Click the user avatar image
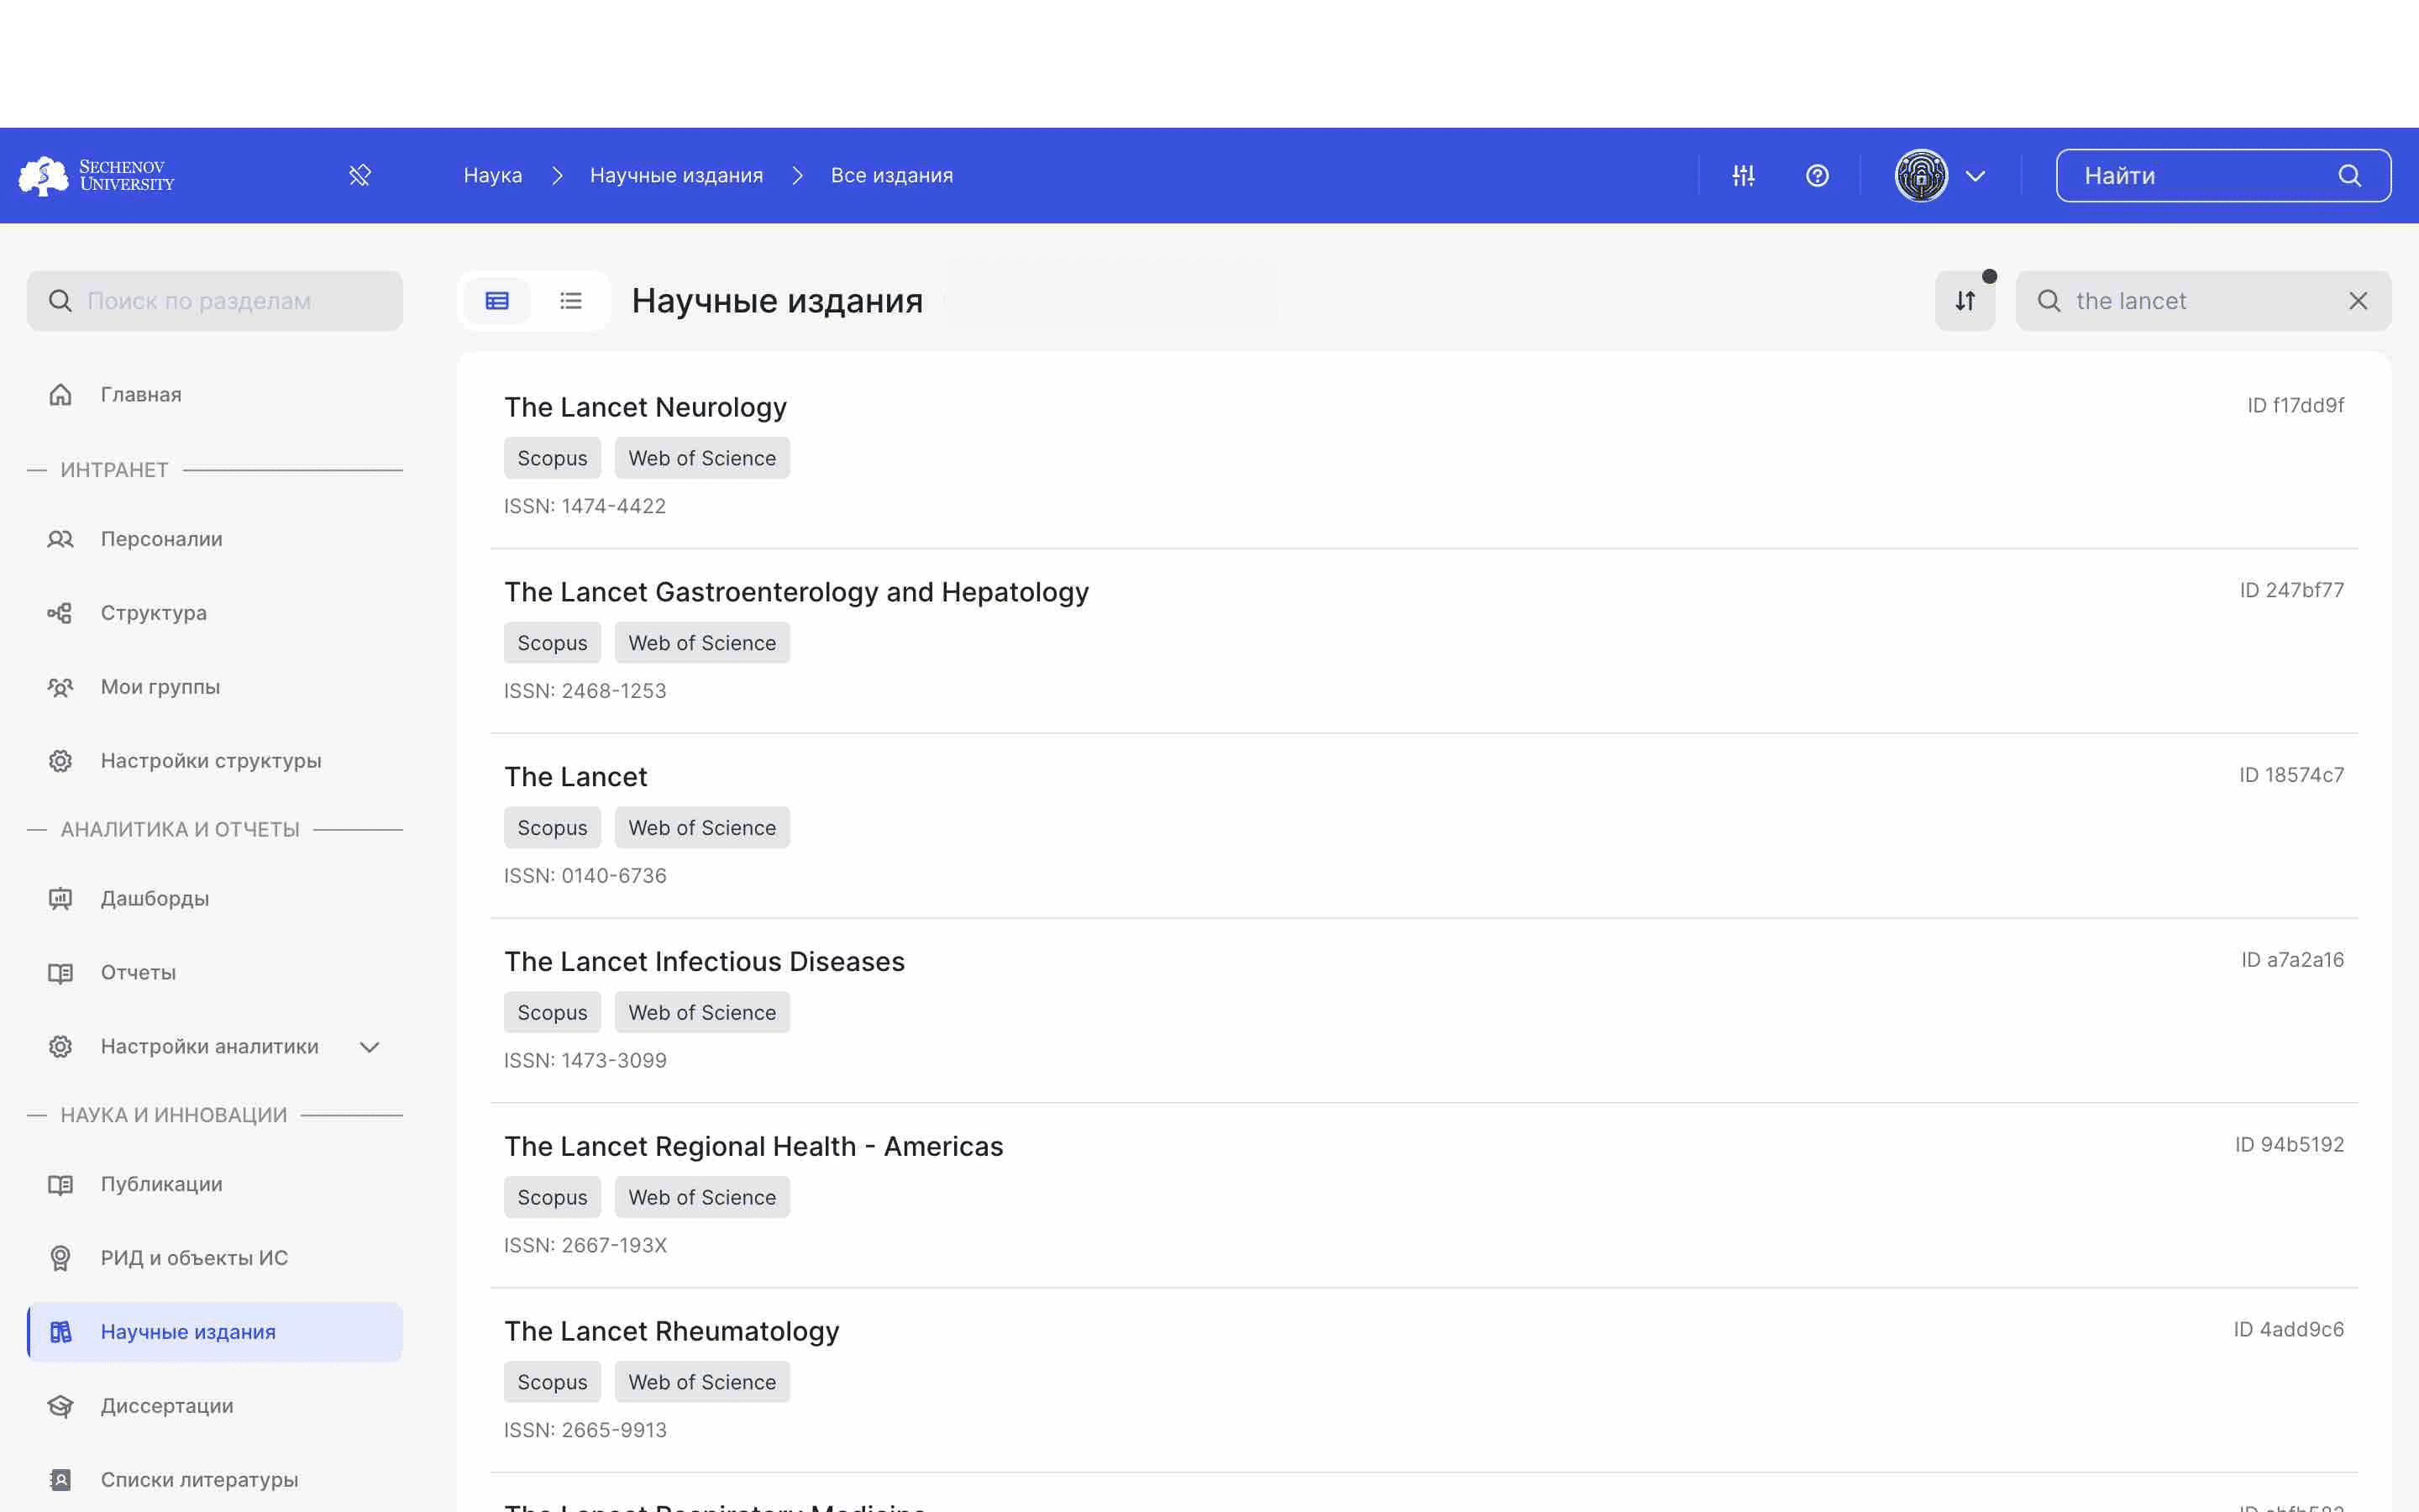 1921,176
